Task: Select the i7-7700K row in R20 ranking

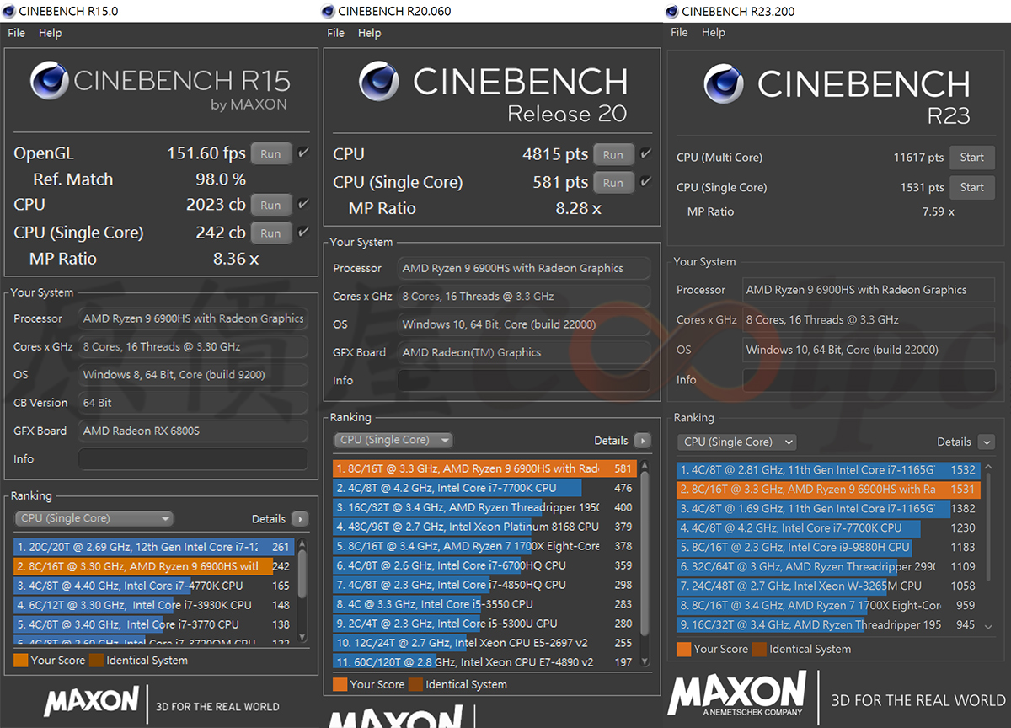Action: [484, 488]
